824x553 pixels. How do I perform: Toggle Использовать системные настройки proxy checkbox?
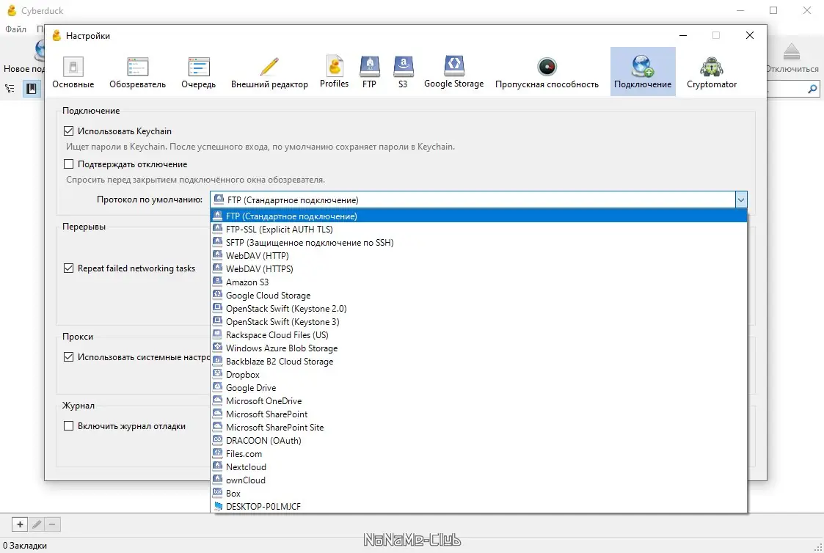coord(68,356)
